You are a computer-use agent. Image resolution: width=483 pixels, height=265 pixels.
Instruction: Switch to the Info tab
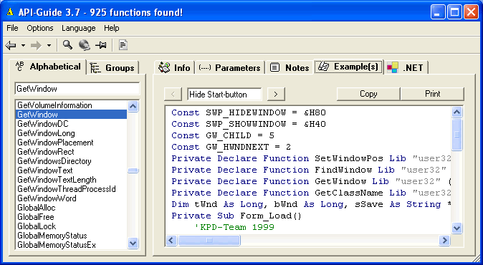tap(174, 67)
